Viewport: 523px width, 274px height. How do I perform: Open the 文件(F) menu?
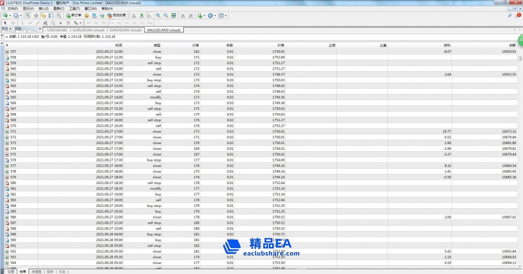point(13,9)
